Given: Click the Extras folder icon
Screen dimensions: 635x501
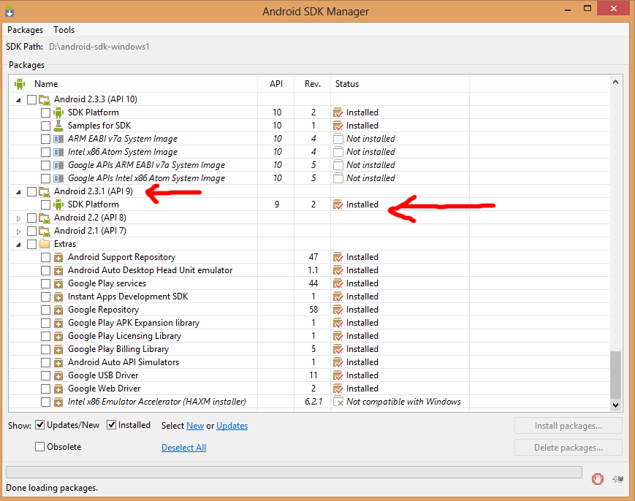Looking at the screenshot, I should point(45,244).
